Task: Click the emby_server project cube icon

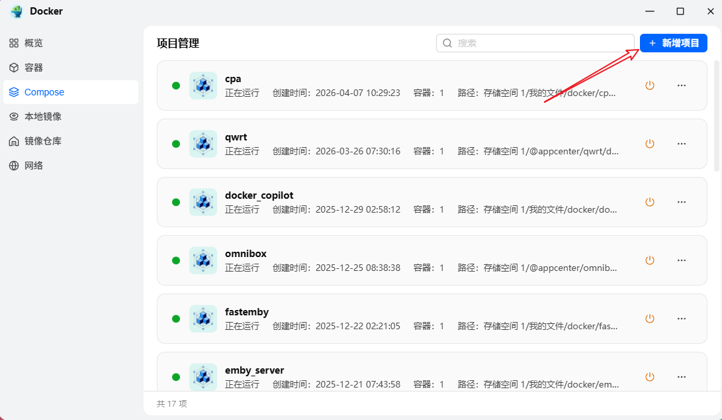Action: coord(203,377)
